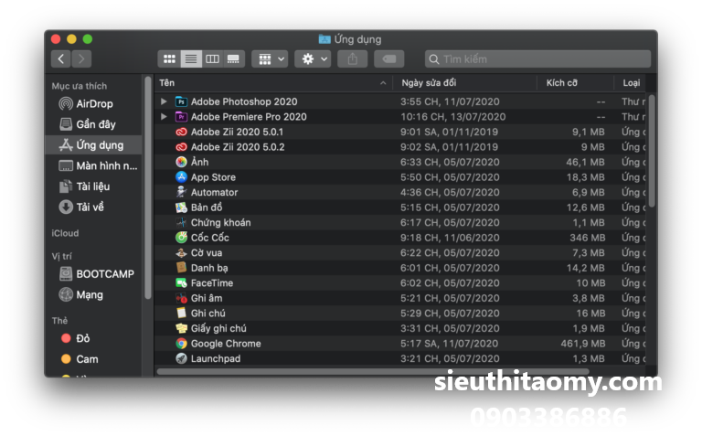702x436 pixels.
Task: Expand the Adobe Premiere Pro 2020 folder
Action: 164,117
